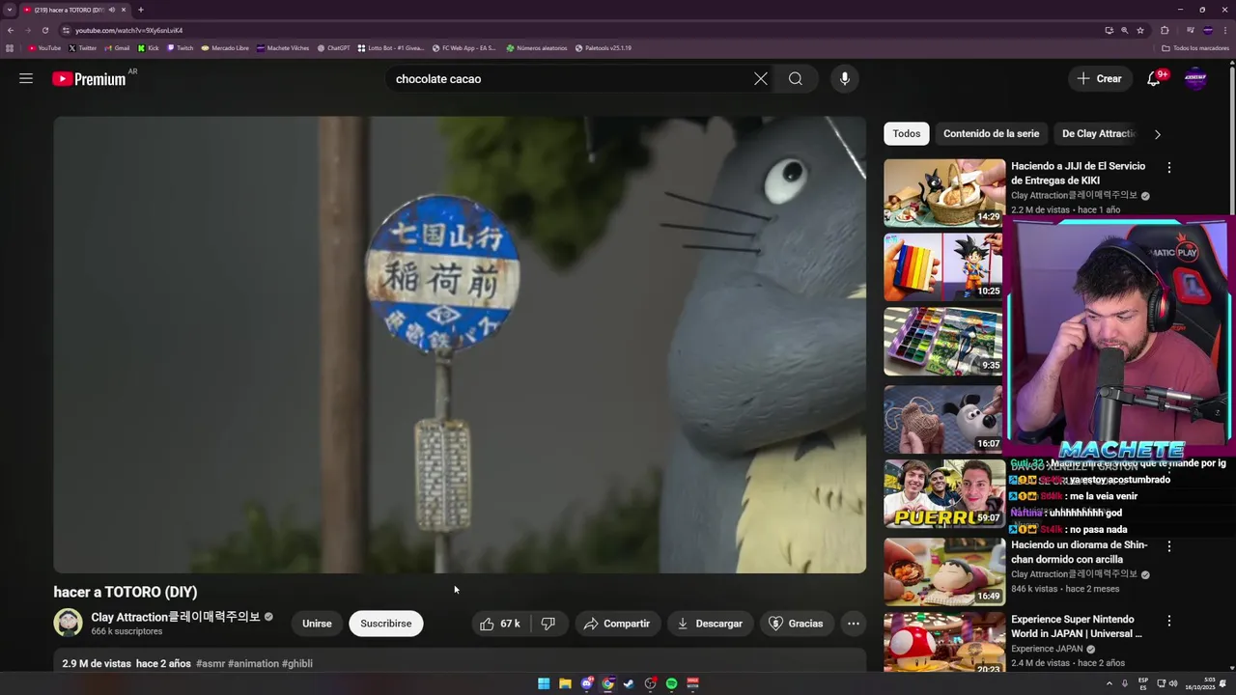Open volume control in system tray
This screenshot has height=695, width=1236.
(1173, 683)
